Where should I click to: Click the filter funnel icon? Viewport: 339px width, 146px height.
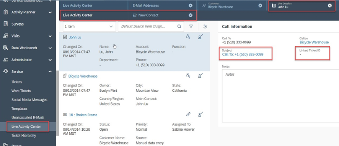click(x=191, y=26)
